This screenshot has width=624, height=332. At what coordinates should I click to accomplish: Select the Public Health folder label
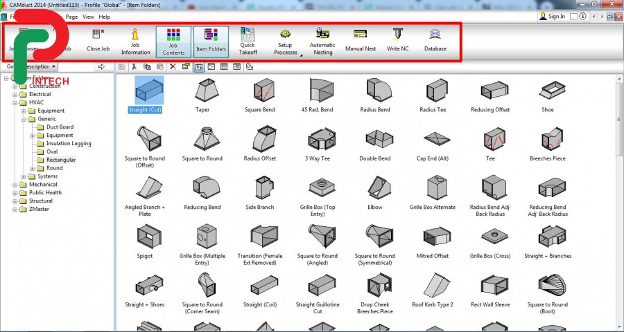[x=45, y=192]
